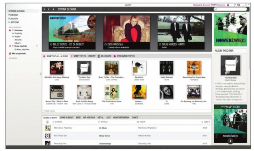Open The Truth About Love album cover
This screenshot has height=151, width=254.
(111, 92)
